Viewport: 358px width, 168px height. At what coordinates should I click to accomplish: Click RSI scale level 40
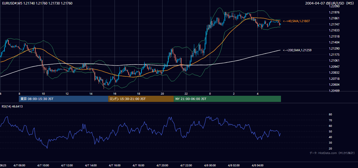(x=330, y=137)
